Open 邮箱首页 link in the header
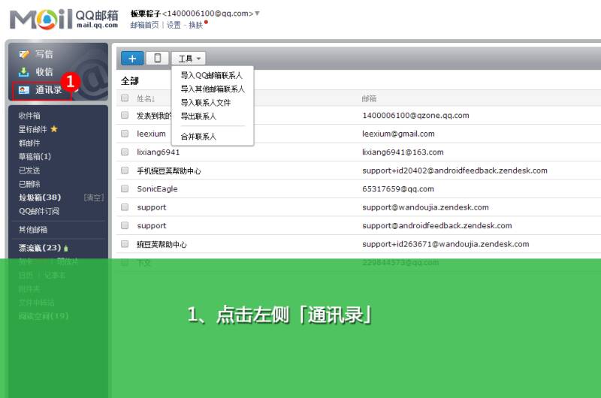Screen dimensions: 601x398 [x=144, y=25]
